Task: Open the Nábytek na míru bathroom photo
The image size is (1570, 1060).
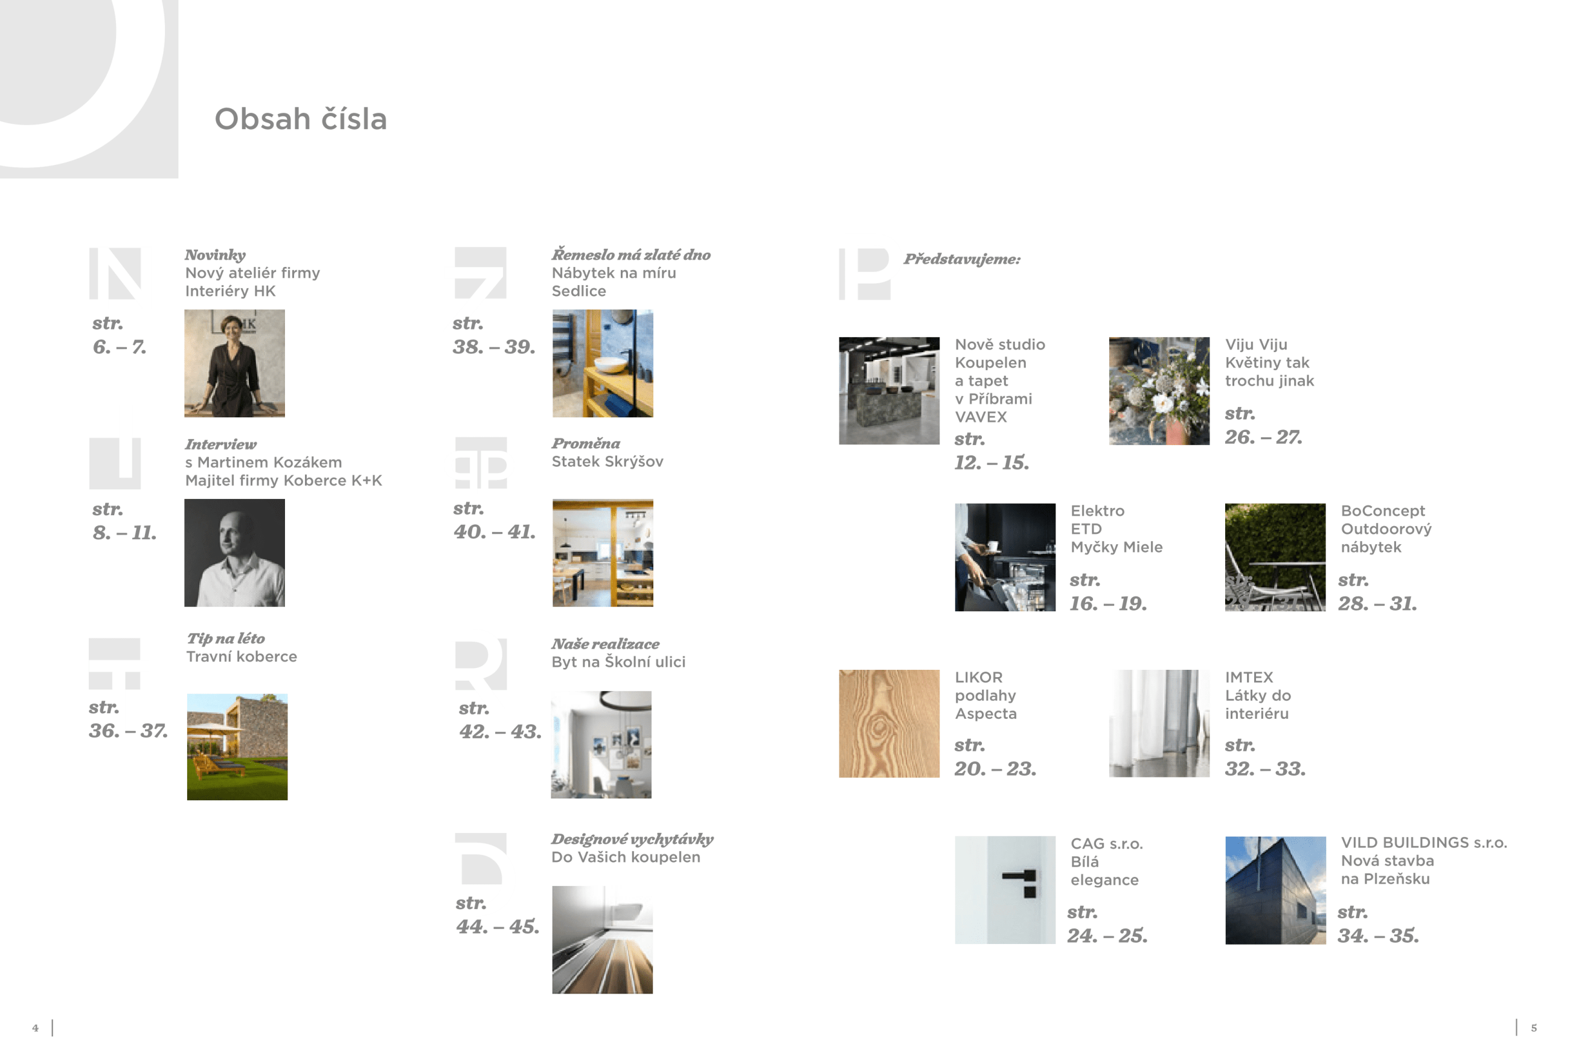Action: pos(603,364)
